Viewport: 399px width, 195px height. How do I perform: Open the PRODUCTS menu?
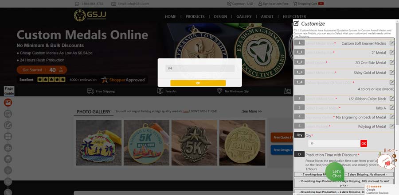click(x=195, y=16)
